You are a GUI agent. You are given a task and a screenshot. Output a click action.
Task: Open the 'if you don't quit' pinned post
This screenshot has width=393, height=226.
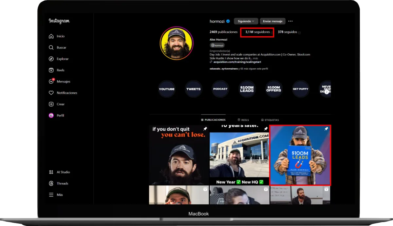coord(179,155)
